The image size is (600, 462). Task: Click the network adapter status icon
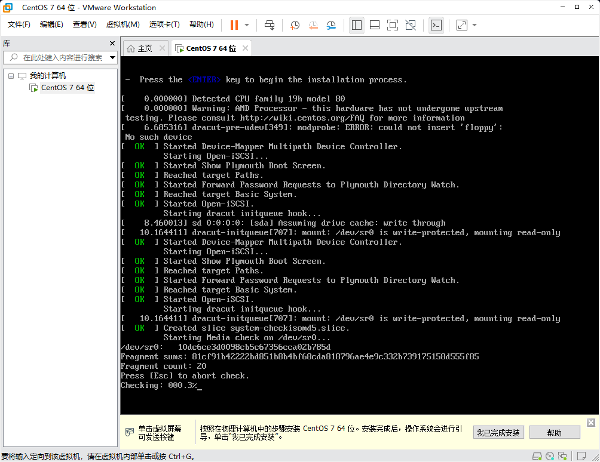pos(562,456)
